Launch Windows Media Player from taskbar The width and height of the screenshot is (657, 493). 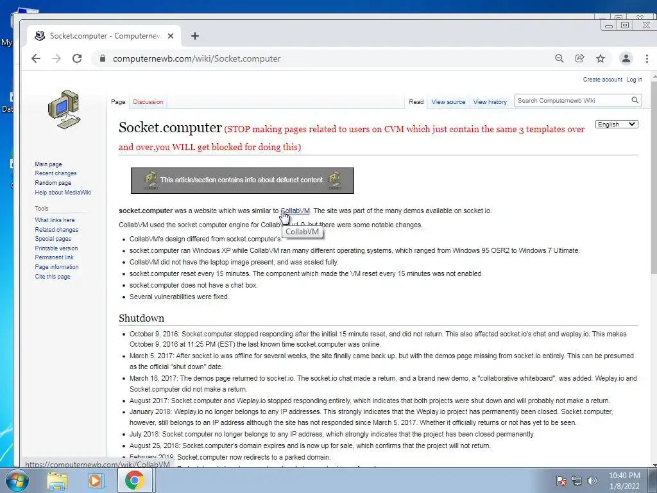[95, 481]
